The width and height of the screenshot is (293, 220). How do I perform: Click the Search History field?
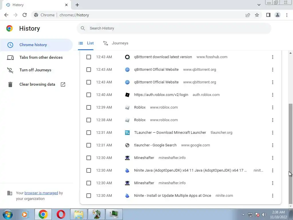(x=174, y=28)
